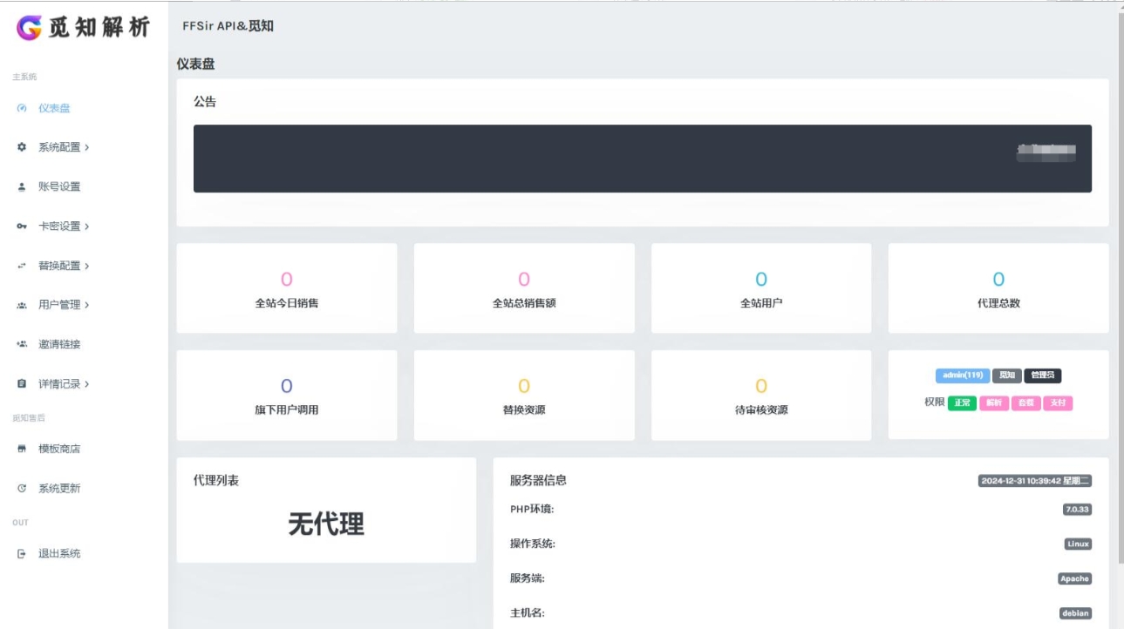Screen dimensions: 1124x629
Task: Click the 全站今日销售 statistics card
Action: (x=286, y=288)
